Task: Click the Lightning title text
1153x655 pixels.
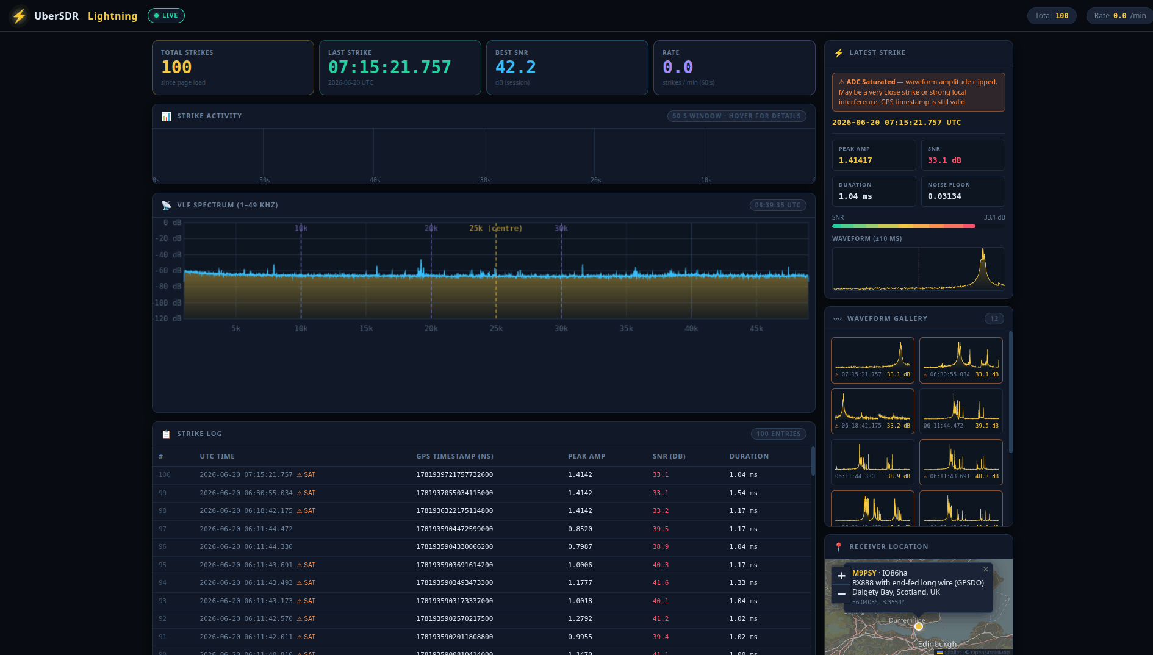Action: (x=112, y=16)
